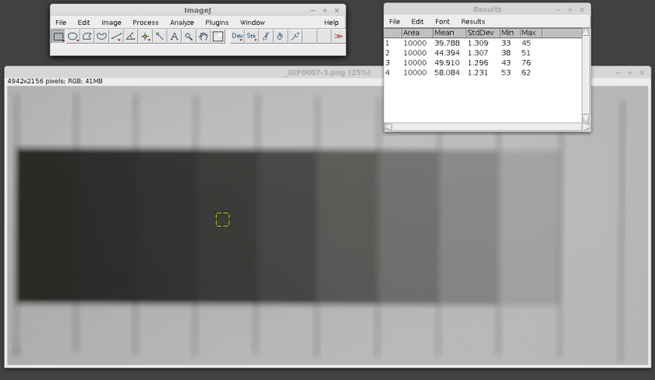Select the Rectangle selection tool
The height and width of the screenshot is (380, 655).
(x=58, y=37)
